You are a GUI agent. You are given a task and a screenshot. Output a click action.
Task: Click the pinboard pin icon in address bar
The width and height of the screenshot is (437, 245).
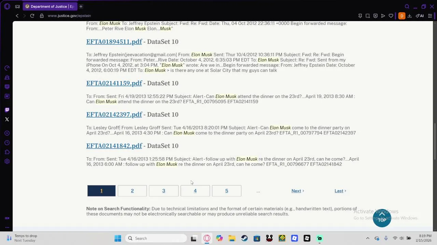click(360, 16)
